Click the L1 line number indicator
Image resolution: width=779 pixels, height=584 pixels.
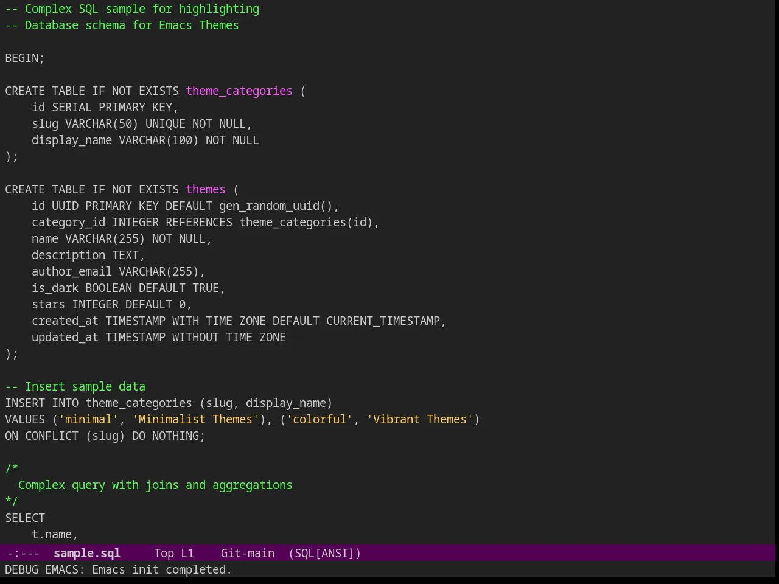pyautogui.click(x=187, y=553)
